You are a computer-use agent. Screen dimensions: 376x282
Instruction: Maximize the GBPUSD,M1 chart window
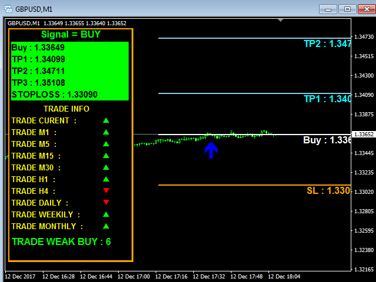click(347, 9)
